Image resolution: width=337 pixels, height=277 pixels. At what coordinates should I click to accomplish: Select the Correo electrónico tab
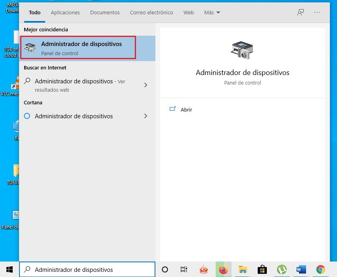151,12
